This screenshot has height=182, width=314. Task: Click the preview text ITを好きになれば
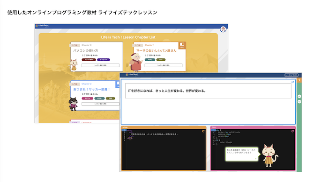click(x=167, y=91)
